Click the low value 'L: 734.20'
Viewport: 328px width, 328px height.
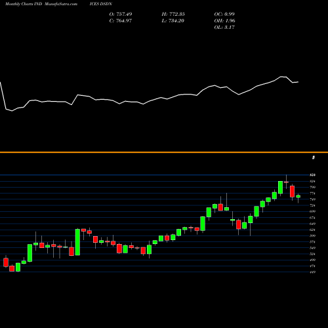pyautogui.click(x=173, y=20)
